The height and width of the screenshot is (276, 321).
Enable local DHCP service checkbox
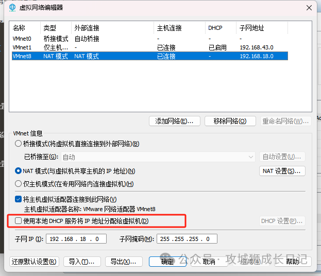(18, 221)
